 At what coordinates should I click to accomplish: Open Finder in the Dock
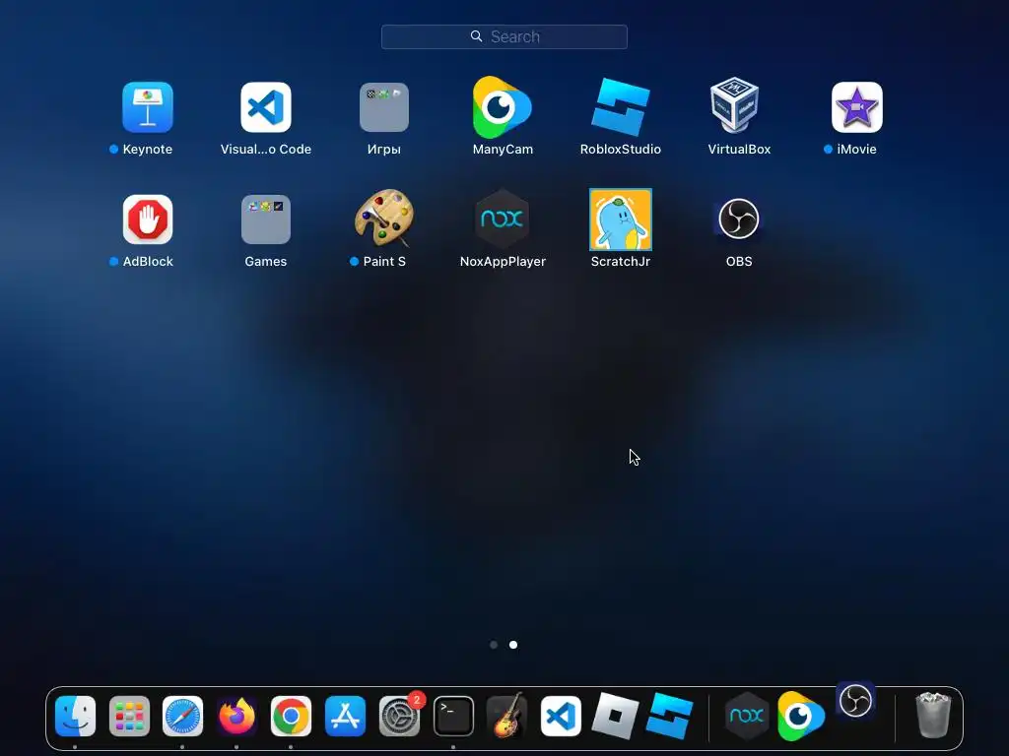pyautogui.click(x=75, y=716)
